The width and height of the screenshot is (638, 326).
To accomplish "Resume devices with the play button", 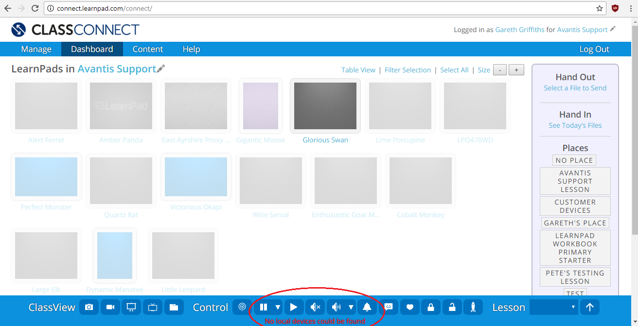I will (x=294, y=307).
